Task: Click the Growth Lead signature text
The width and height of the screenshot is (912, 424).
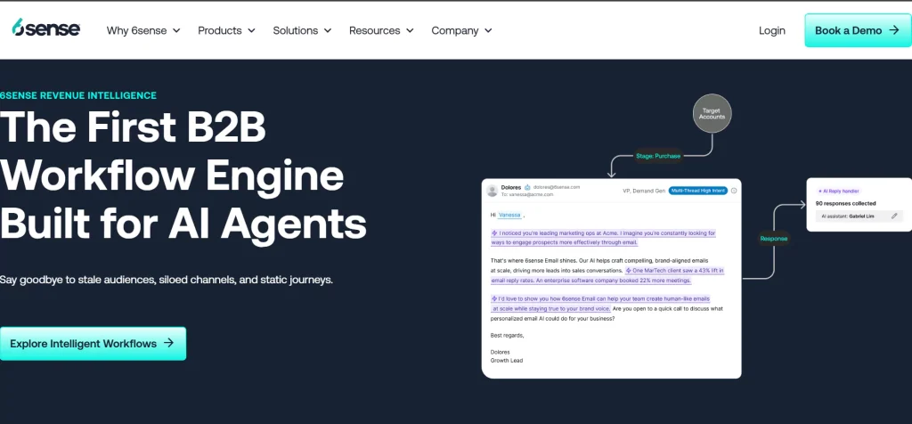Action: (507, 361)
